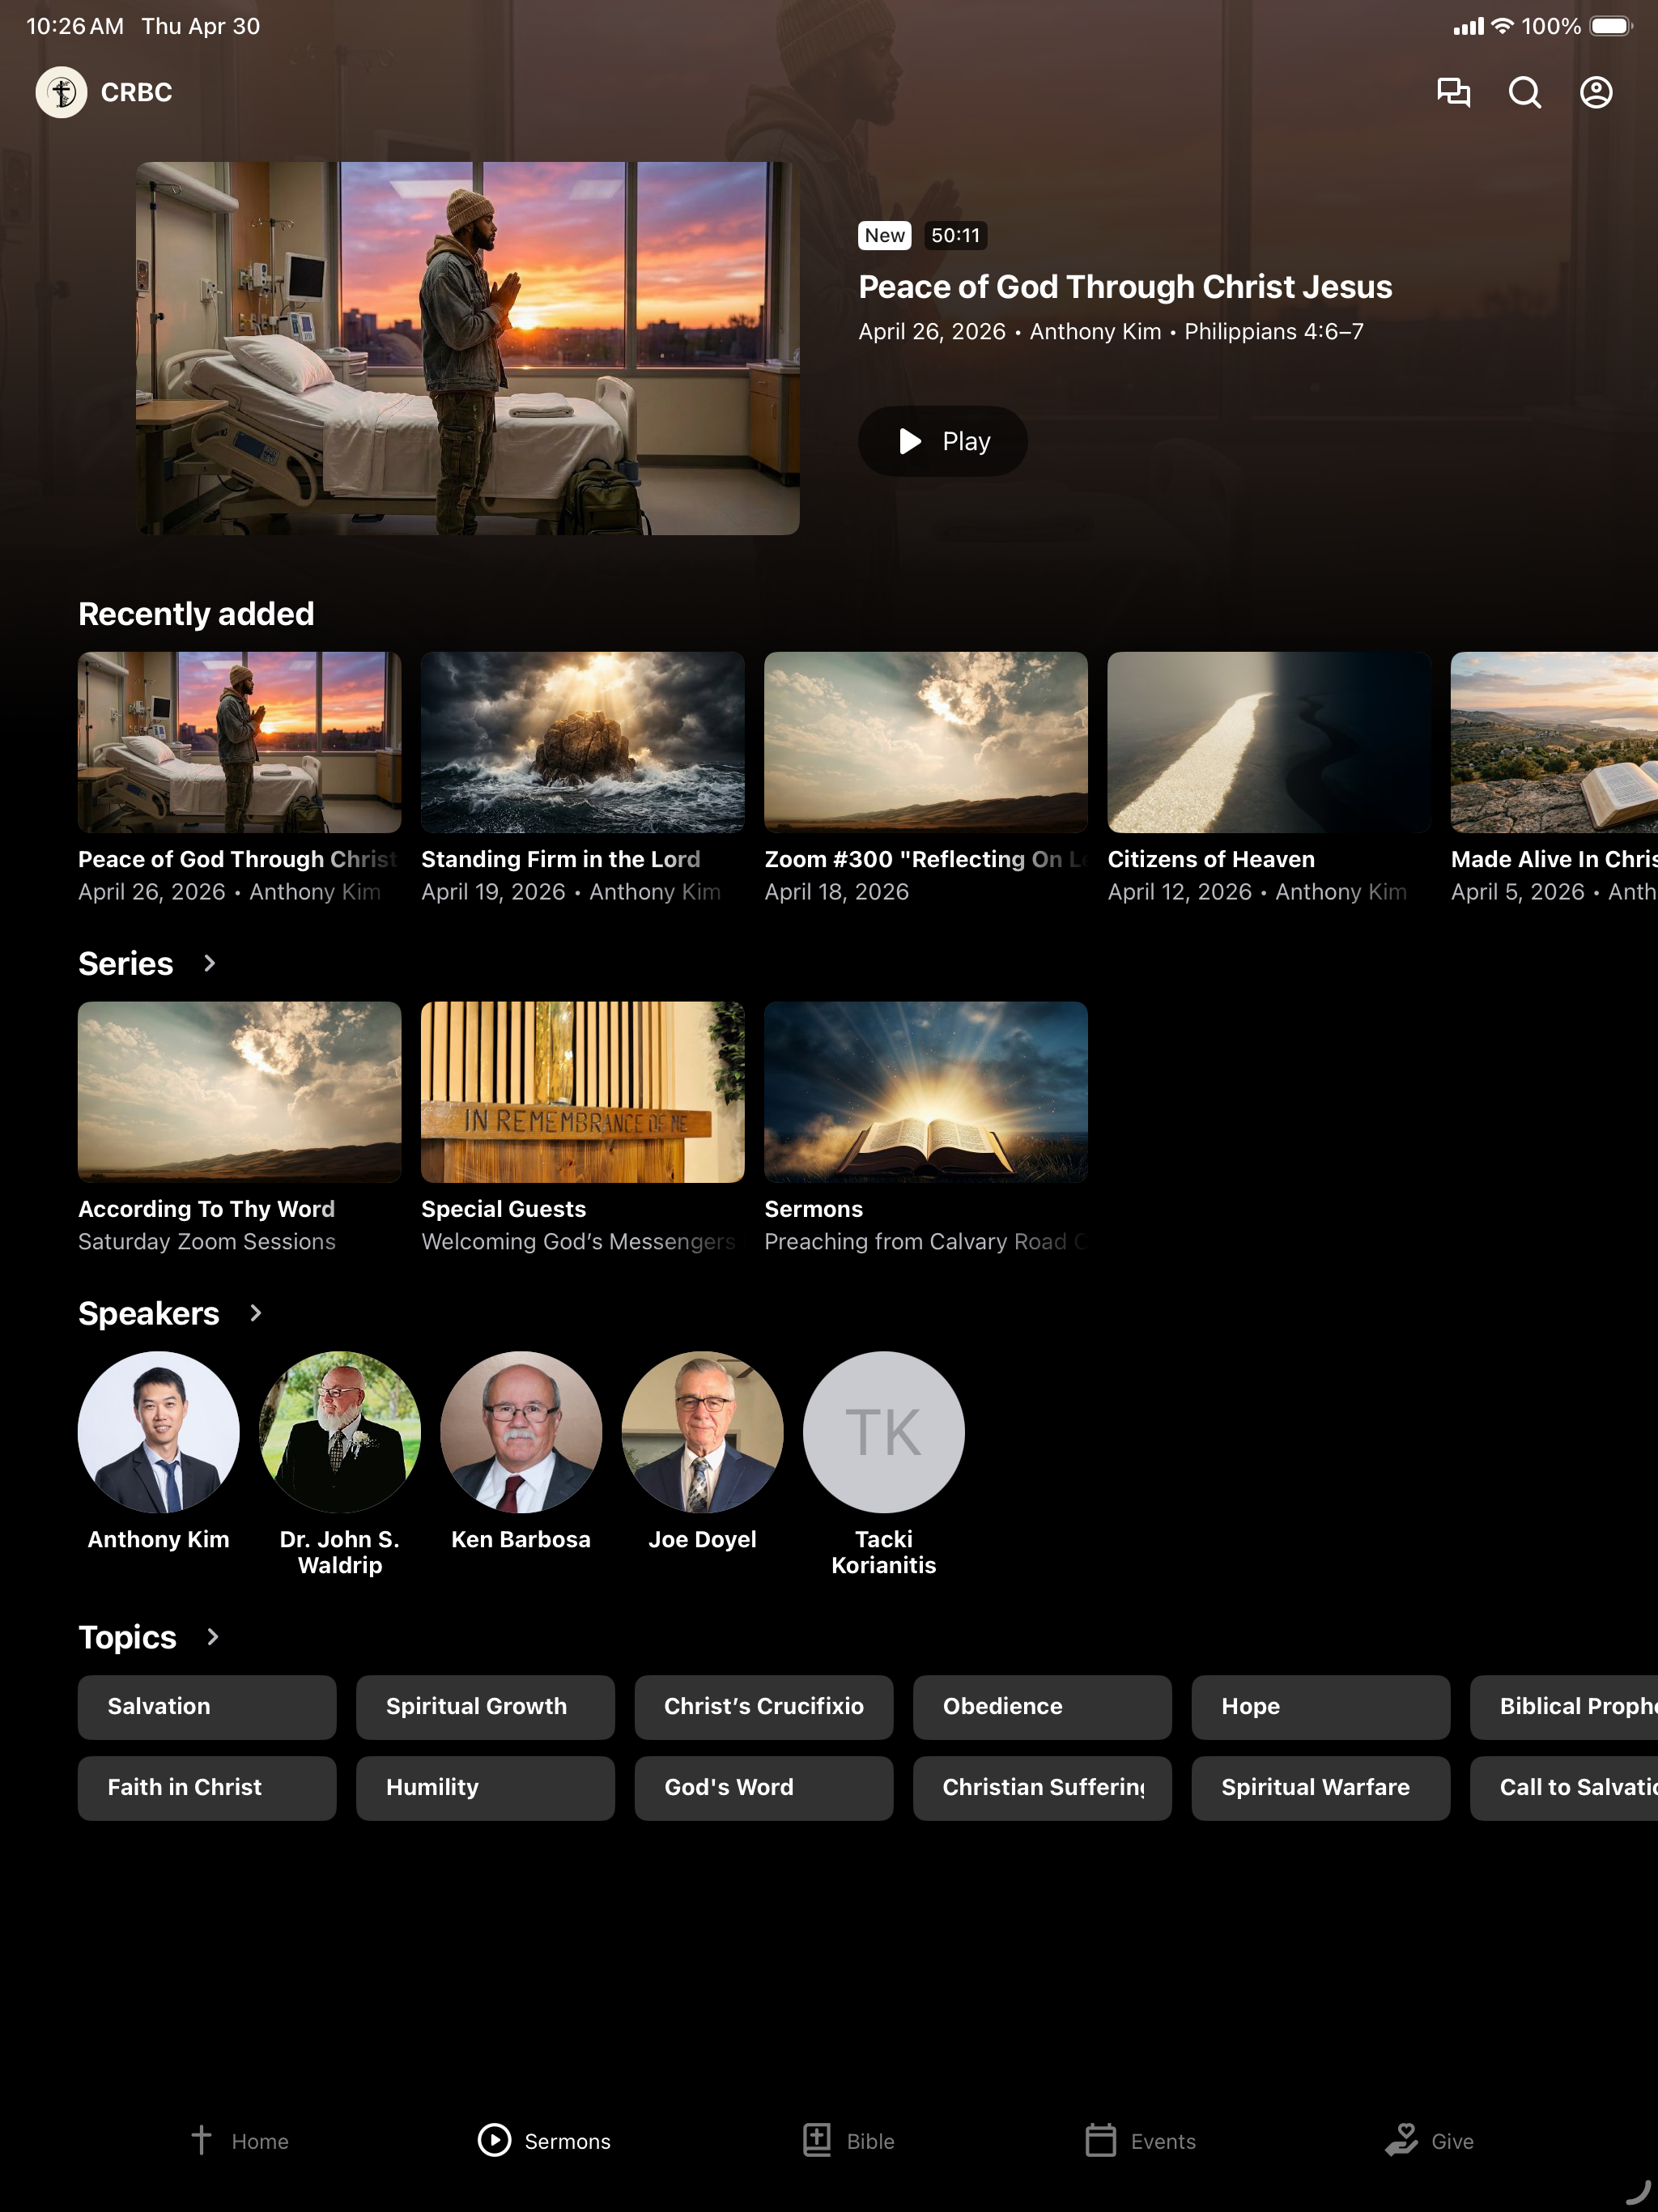Switch to the Sermons tab

click(x=544, y=2140)
